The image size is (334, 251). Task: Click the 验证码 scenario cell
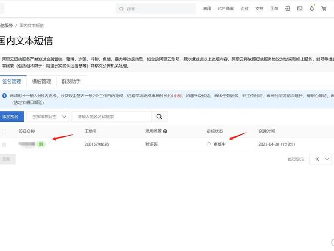tap(152, 144)
